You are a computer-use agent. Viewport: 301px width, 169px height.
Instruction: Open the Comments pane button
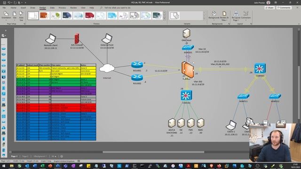click(x=284, y=8)
